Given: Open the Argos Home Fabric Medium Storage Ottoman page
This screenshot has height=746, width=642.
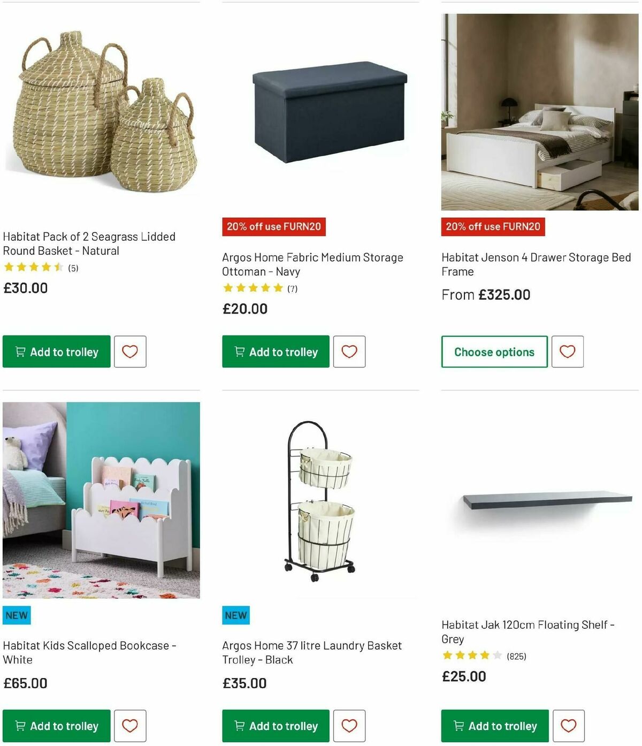Looking at the screenshot, I should pos(312,264).
